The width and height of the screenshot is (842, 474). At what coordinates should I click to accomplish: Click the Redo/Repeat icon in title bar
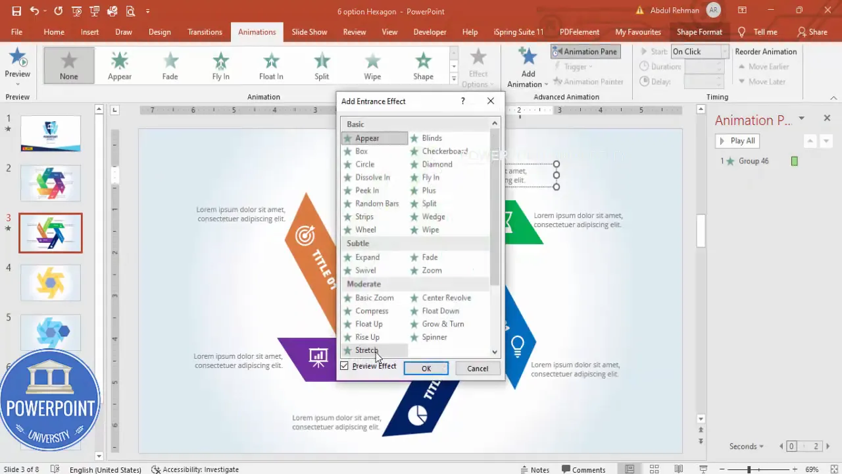coord(59,11)
